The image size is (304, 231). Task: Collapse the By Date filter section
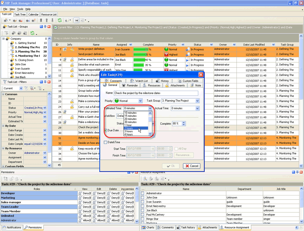3,126
